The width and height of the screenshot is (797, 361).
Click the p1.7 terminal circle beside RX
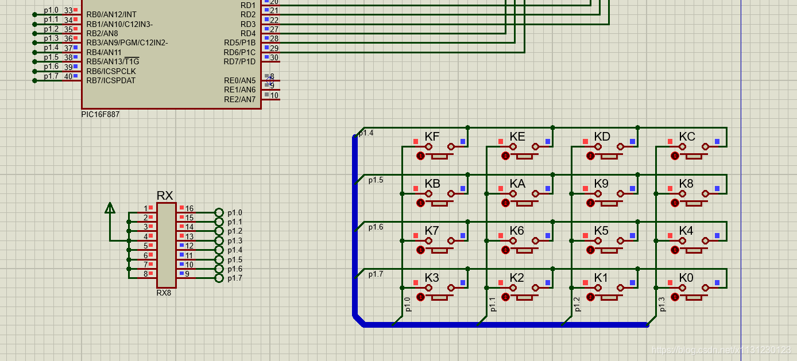(218, 278)
